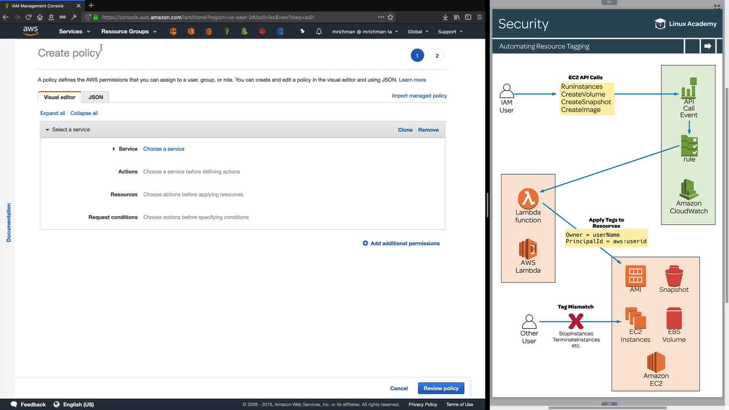
Task: Click the notifications bell icon
Action: pyautogui.click(x=319, y=32)
